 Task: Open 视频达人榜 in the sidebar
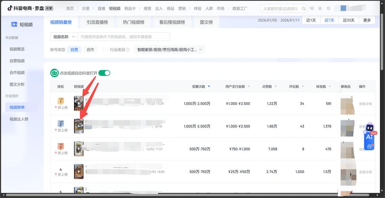pos(19,119)
